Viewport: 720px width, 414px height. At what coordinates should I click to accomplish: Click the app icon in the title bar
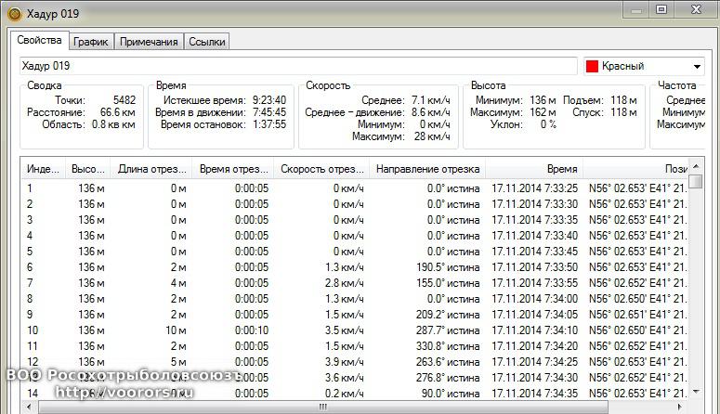coord(11,12)
